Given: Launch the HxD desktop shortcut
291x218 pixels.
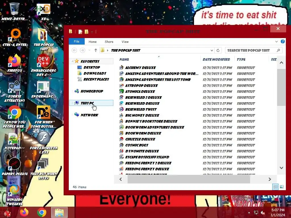Looking at the screenshot, I should click(43, 11).
